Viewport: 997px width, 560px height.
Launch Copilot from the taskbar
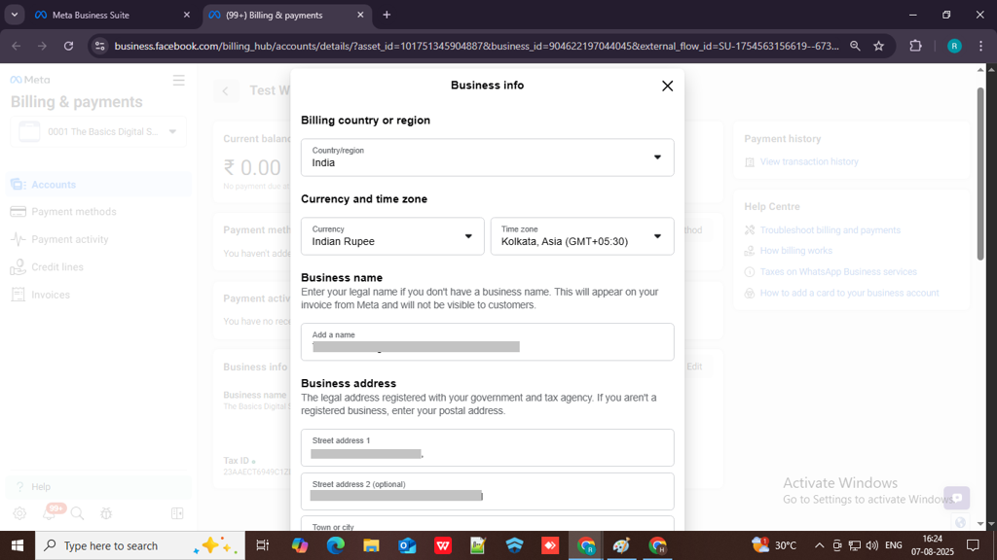click(300, 545)
